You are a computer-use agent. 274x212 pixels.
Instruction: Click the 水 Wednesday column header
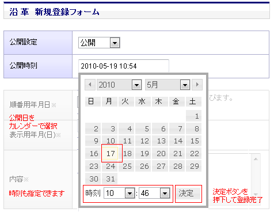[x=143, y=101]
